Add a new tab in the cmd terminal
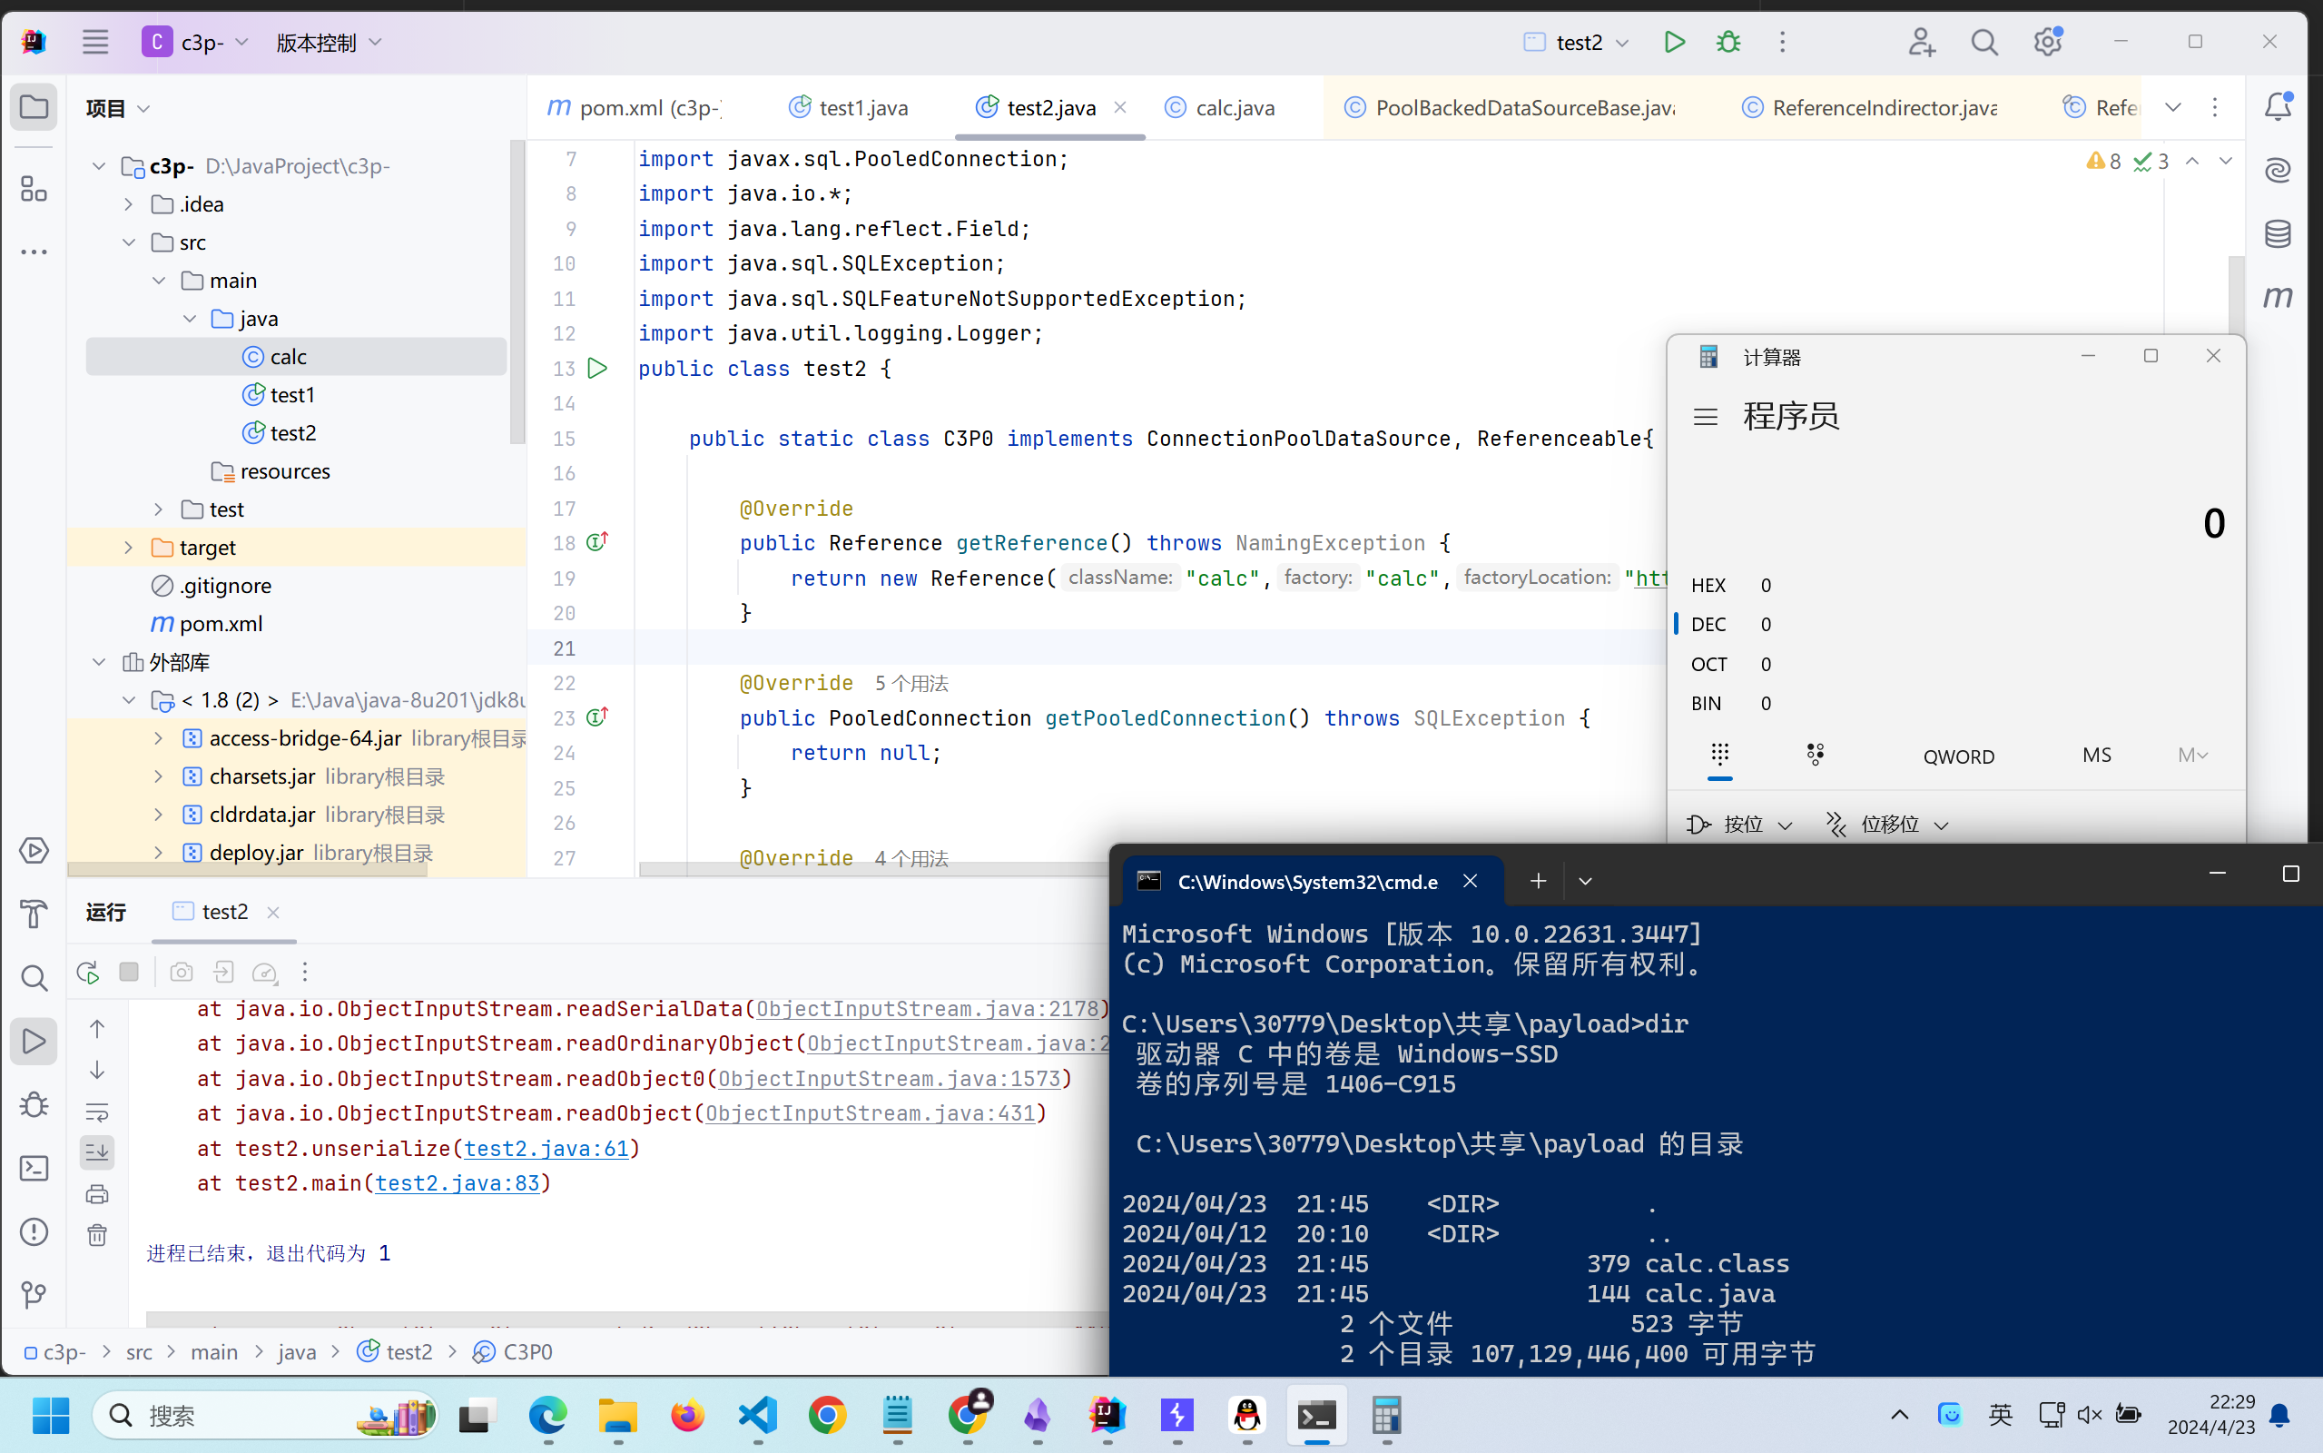Image resolution: width=2323 pixels, height=1453 pixels. point(1538,880)
